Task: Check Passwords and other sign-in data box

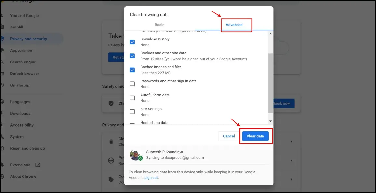Action: tap(132, 84)
